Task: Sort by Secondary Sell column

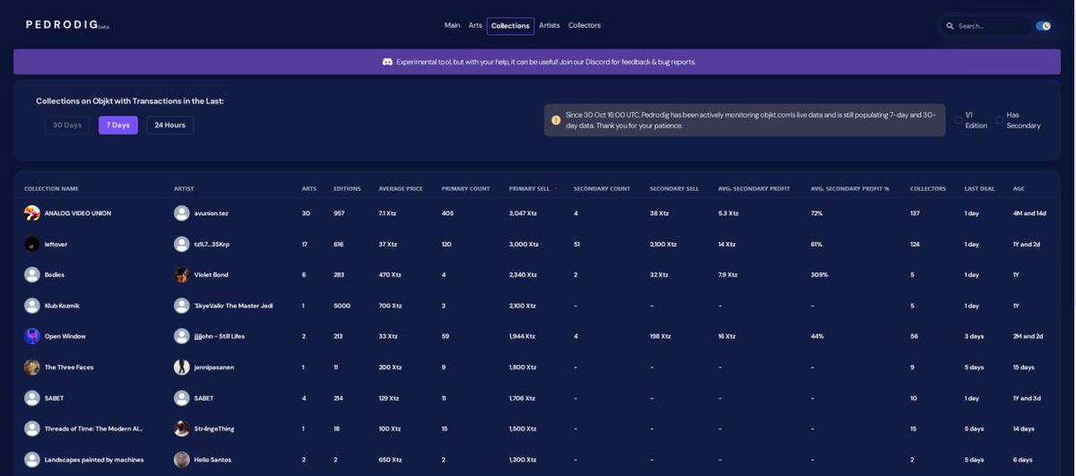Action: pos(674,188)
